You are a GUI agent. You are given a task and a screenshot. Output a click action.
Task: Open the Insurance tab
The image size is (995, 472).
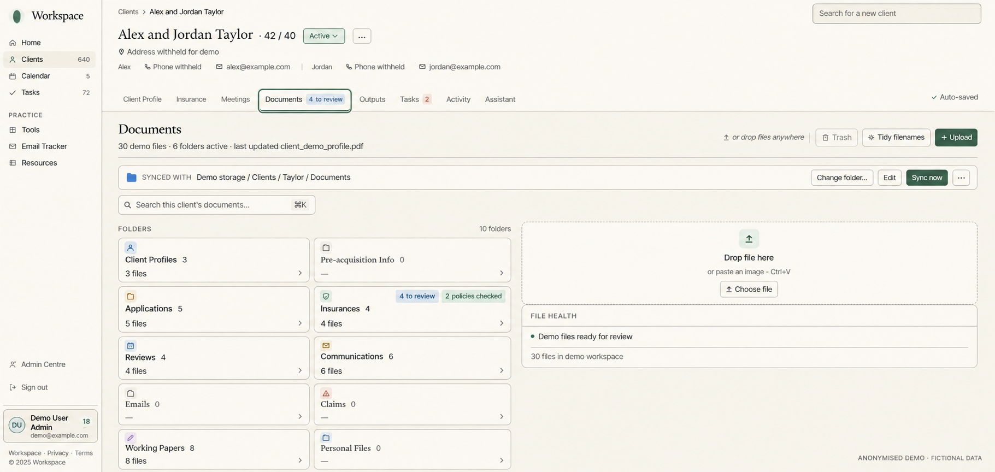(x=191, y=99)
